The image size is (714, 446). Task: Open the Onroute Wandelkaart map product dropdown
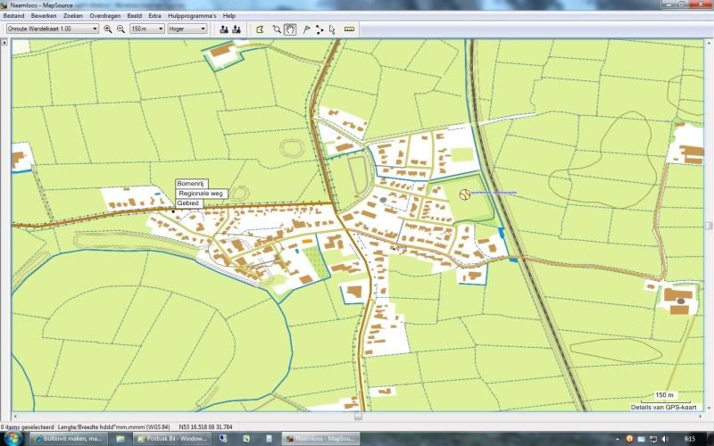(x=52, y=29)
